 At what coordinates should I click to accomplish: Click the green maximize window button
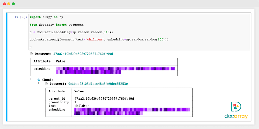[13, 4]
